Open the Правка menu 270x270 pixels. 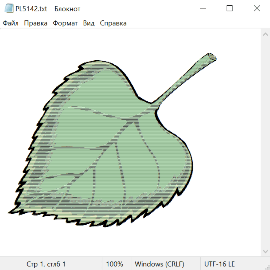pyautogui.click(x=36, y=23)
